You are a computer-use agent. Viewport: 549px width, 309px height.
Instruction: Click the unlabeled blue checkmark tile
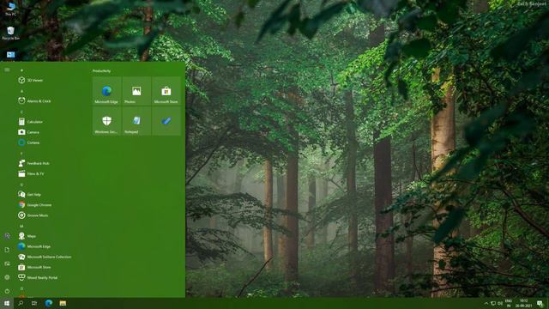click(166, 121)
